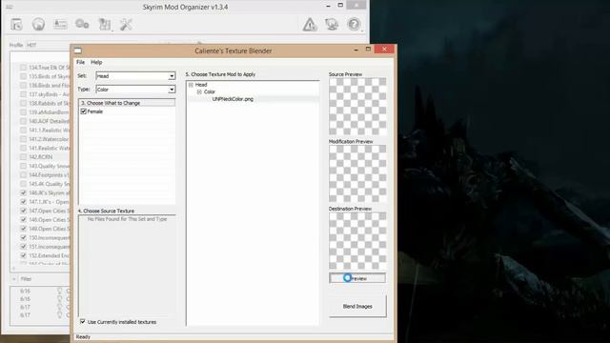Screen dimensions: 610x343
Task: Select UNPNeckColor.png in the texture tree
Action: (x=233, y=99)
